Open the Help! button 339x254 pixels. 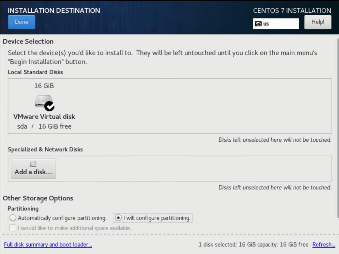click(x=317, y=22)
